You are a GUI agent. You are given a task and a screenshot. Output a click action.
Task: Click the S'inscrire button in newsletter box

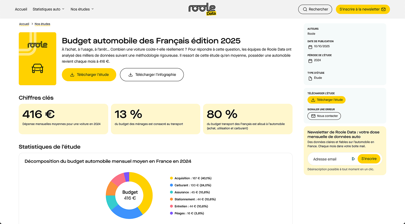point(369,159)
